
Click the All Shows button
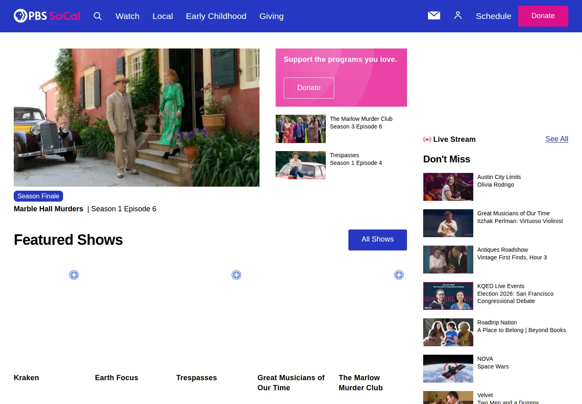[377, 240]
